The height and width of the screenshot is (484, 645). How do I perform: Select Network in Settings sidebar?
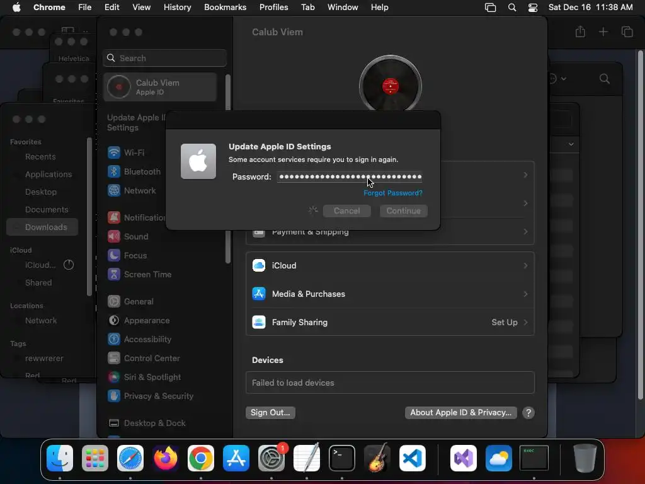(132, 190)
